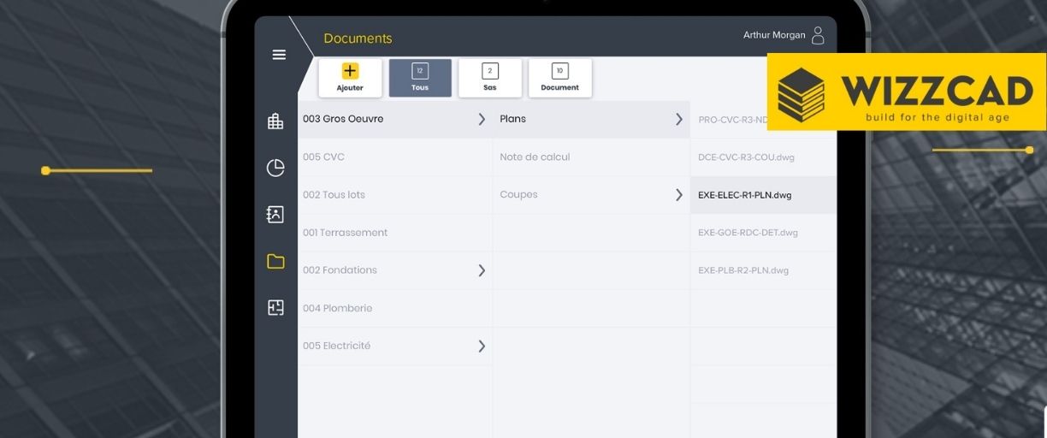The height and width of the screenshot is (438, 1047).
Task: Open the folder documents sidebar icon
Action: point(275,261)
